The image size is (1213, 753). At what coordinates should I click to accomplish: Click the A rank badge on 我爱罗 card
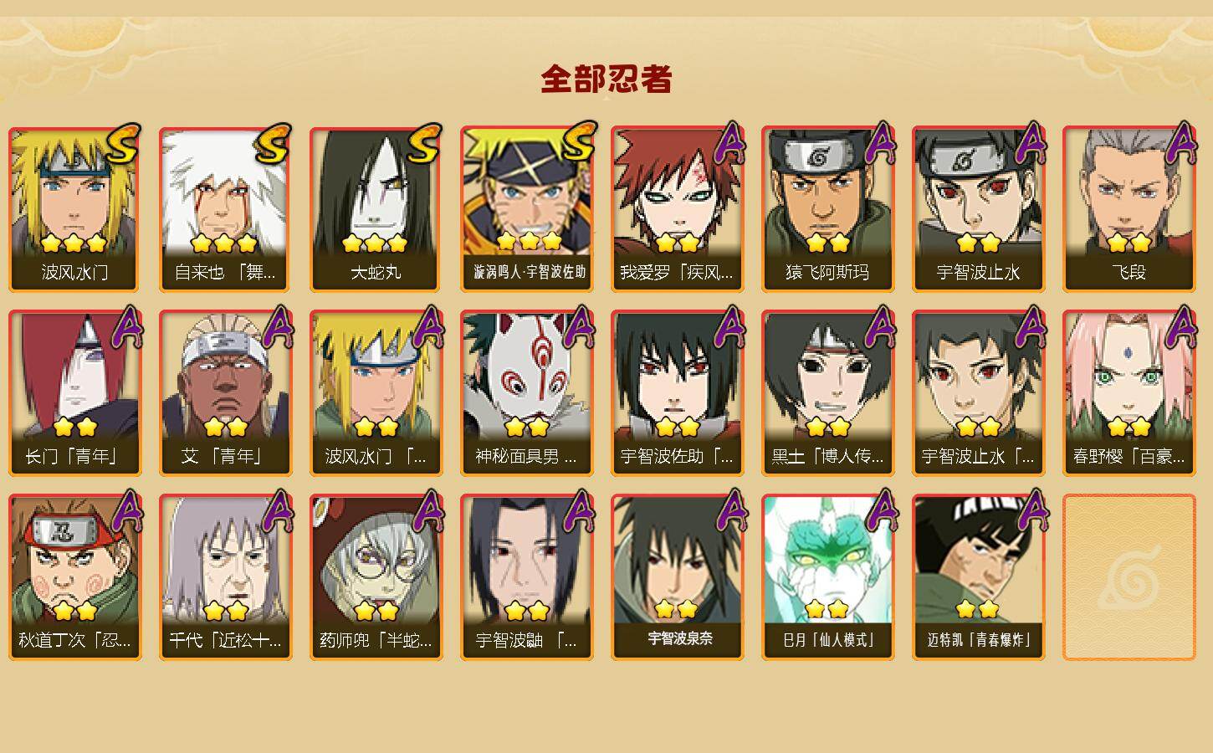(730, 142)
